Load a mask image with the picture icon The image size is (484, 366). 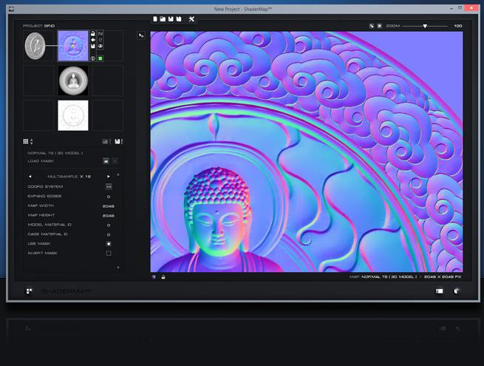click(106, 161)
